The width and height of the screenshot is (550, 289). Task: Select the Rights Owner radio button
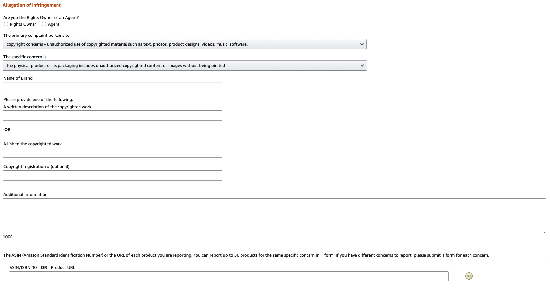pyautogui.click(x=6, y=24)
